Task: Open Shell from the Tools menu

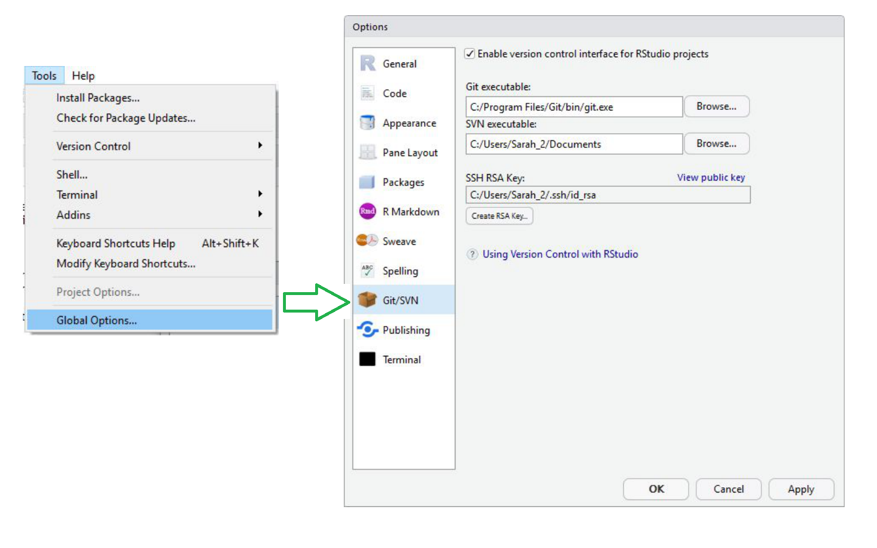Action: click(x=150, y=175)
